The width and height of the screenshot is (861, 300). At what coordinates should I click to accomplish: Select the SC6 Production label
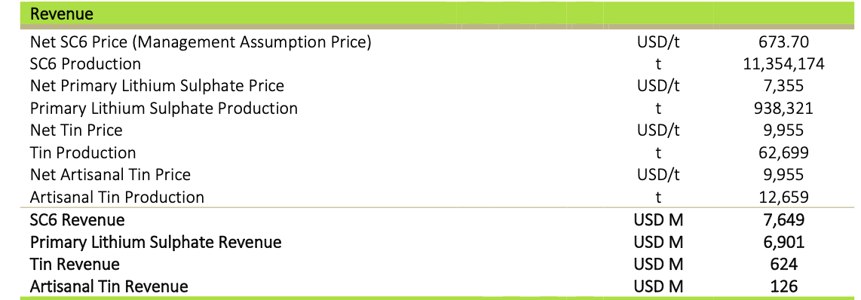[x=85, y=64]
